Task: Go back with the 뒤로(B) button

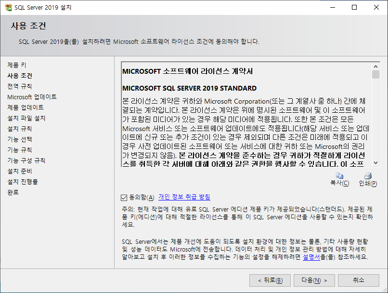Action: (270, 280)
